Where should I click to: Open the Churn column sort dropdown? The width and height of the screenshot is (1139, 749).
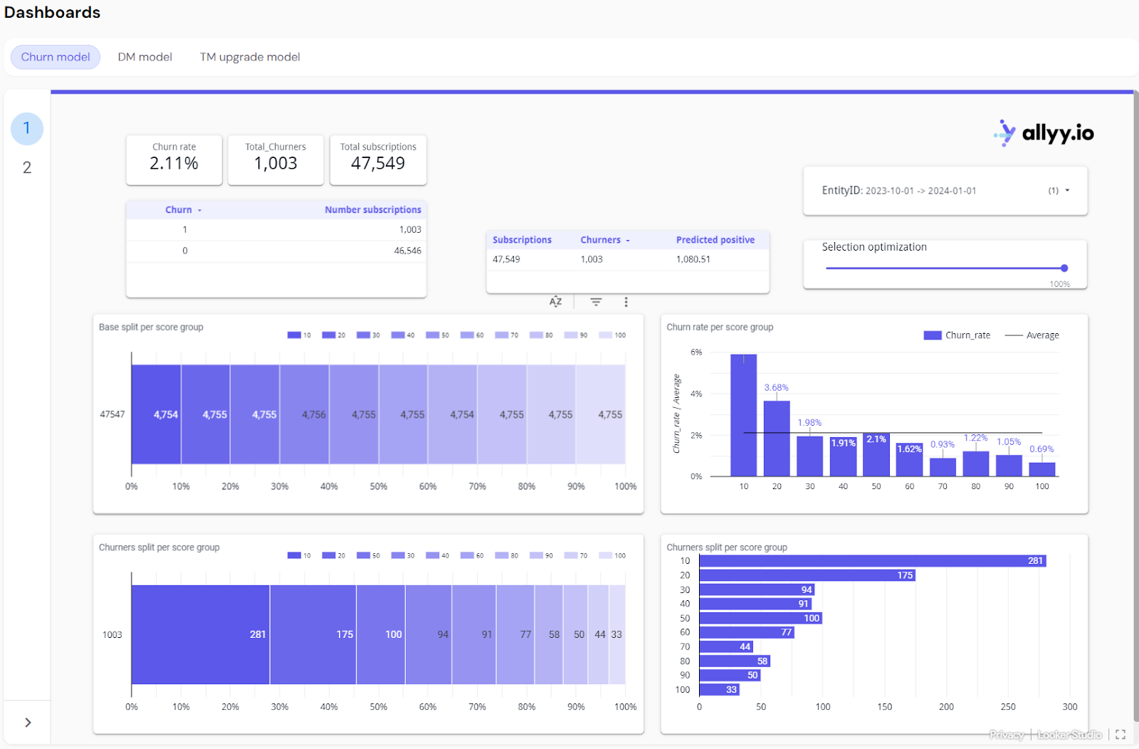(200, 209)
